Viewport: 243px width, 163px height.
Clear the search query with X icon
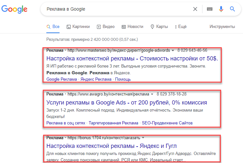pos(195,9)
